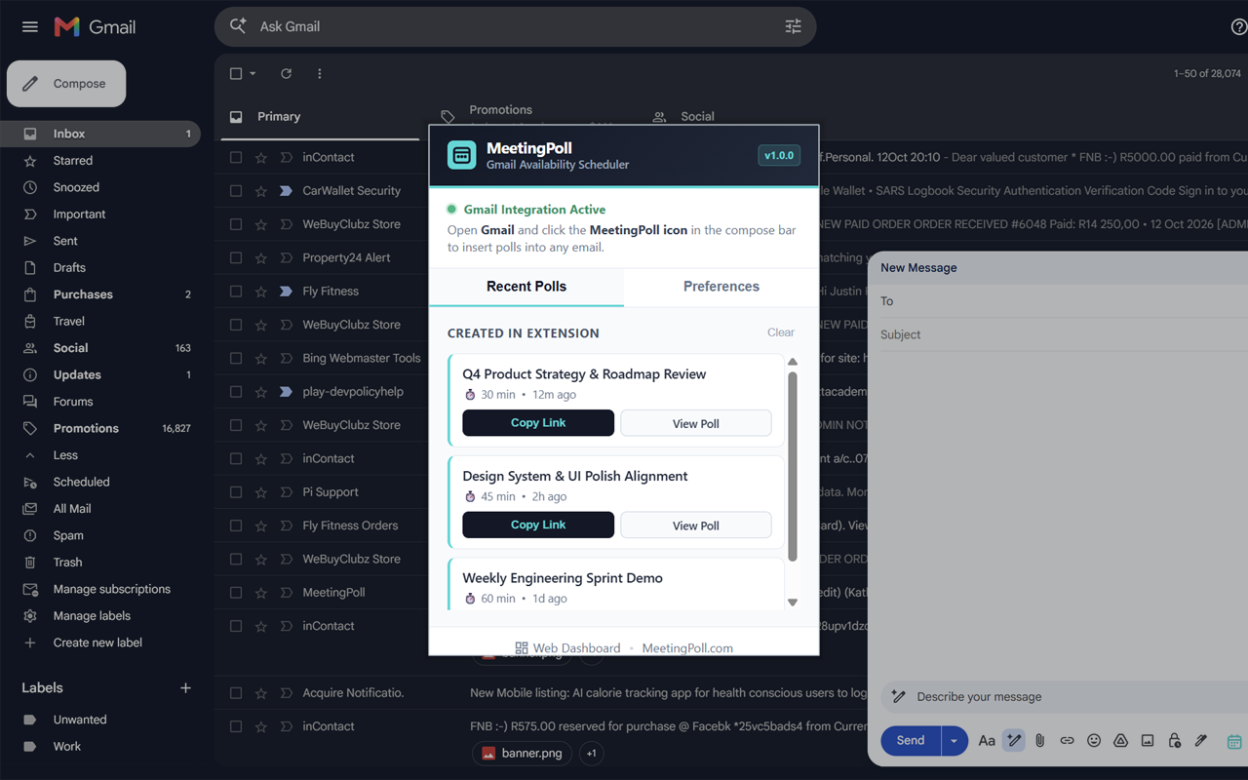Click the insert link icon in compose
The width and height of the screenshot is (1248, 780).
pyautogui.click(x=1067, y=741)
